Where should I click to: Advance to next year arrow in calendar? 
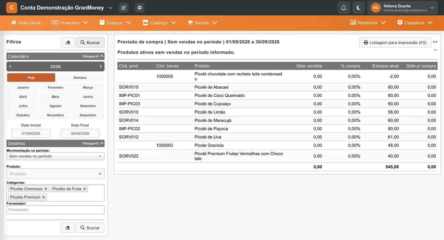point(101,66)
